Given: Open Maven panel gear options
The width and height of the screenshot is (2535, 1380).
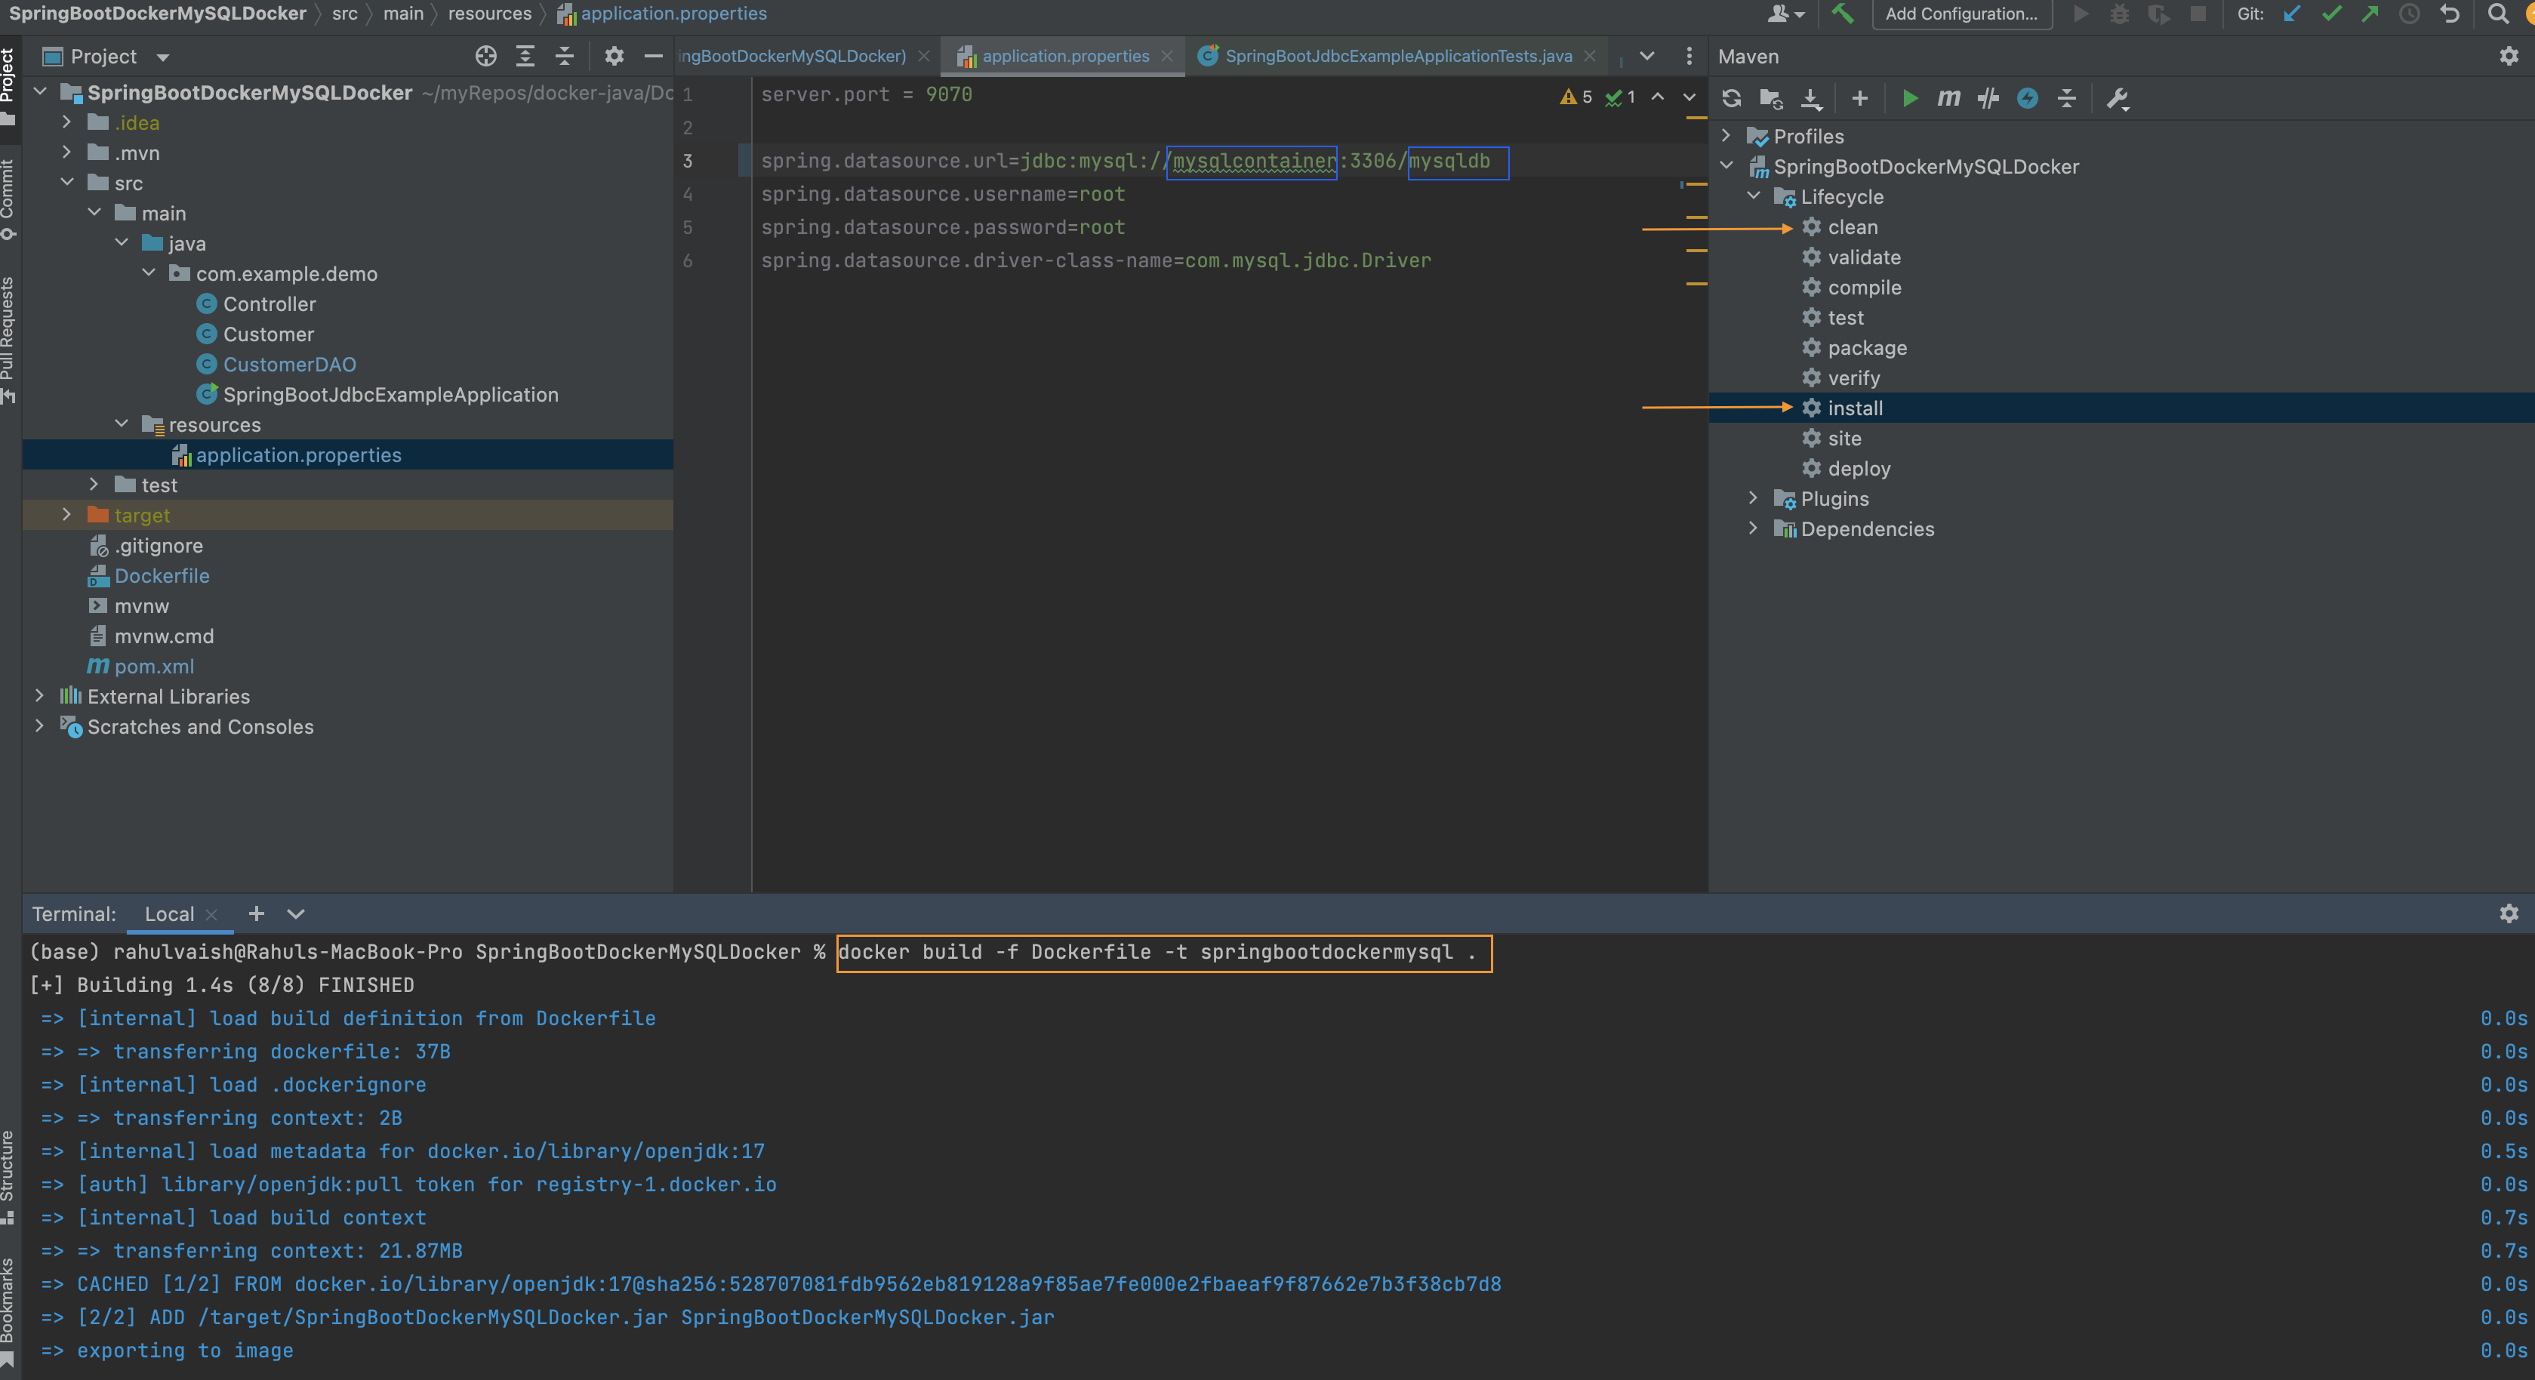Looking at the screenshot, I should [x=2509, y=56].
